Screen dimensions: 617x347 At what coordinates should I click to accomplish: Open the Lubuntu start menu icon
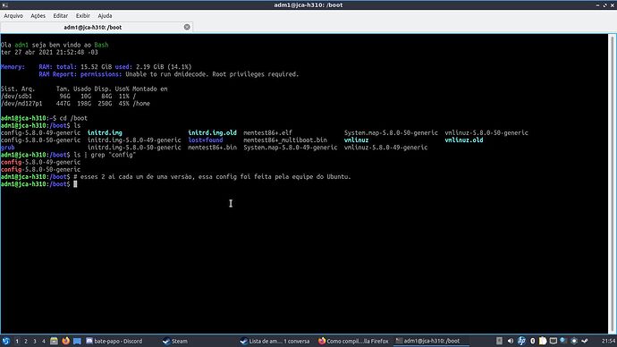[5, 341]
